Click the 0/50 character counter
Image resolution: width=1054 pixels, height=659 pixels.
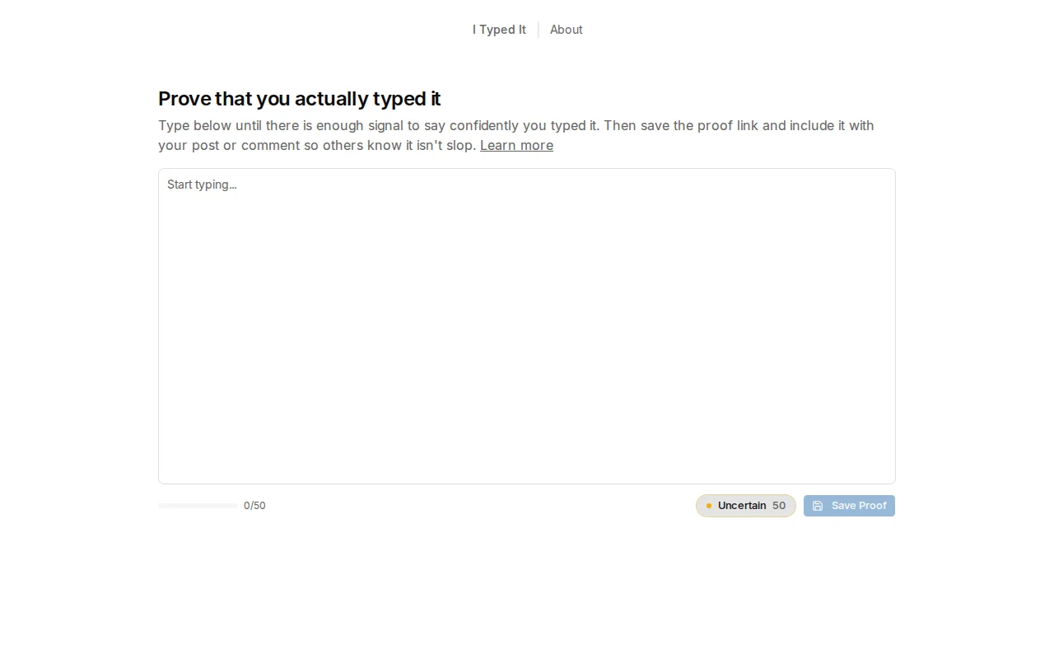(x=254, y=506)
